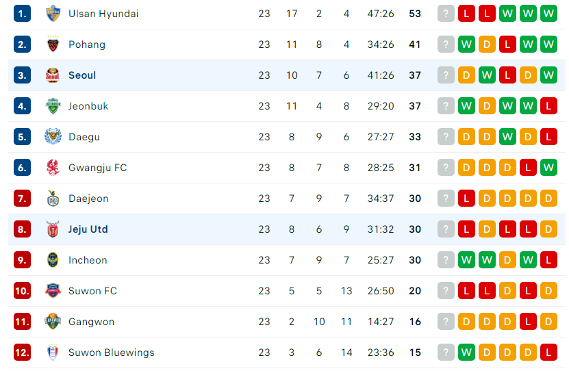The height and width of the screenshot is (371, 569).
Task: Select the Daegu team crest
Action: click(53, 137)
